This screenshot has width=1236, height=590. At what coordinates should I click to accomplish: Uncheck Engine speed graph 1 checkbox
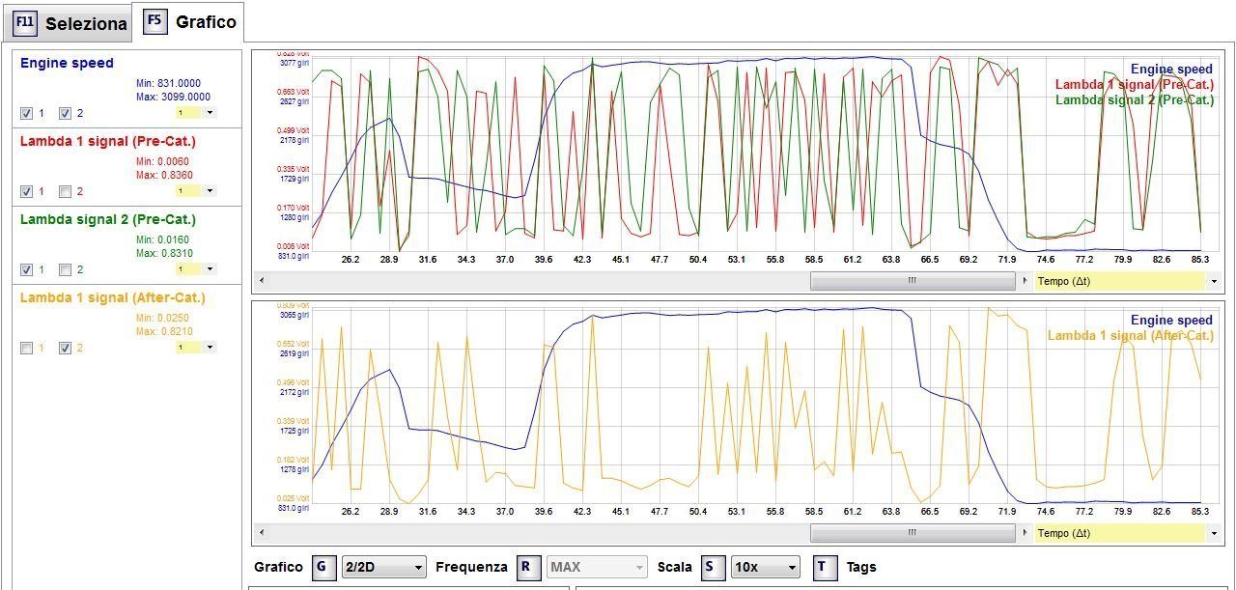tap(26, 113)
